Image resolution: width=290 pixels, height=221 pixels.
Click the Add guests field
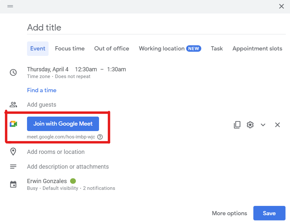click(41, 105)
